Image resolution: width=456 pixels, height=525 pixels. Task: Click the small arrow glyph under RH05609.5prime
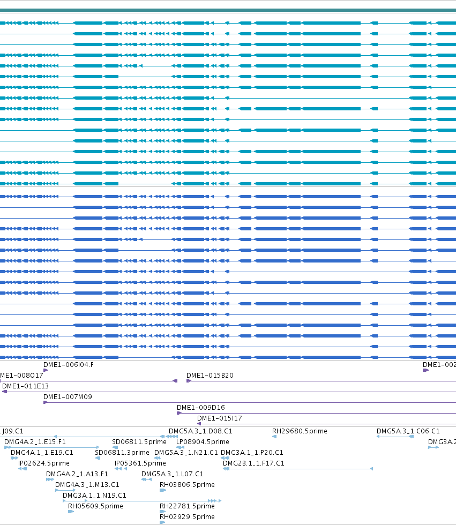71,512
